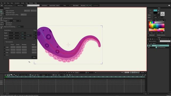Enable the Advanced style checkbox
This screenshot has height=96, width=171.
pyautogui.click(x=149, y=35)
